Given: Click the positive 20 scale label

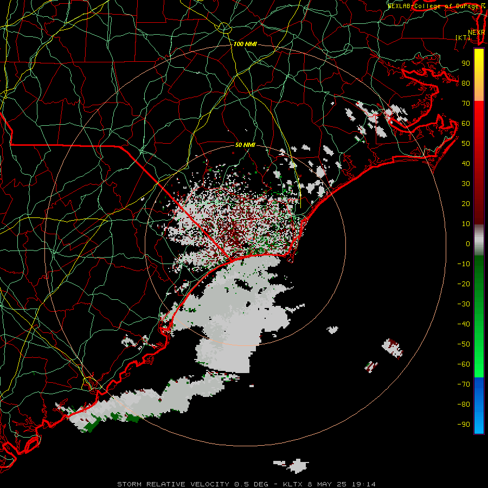Looking at the screenshot, I should (x=466, y=204).
